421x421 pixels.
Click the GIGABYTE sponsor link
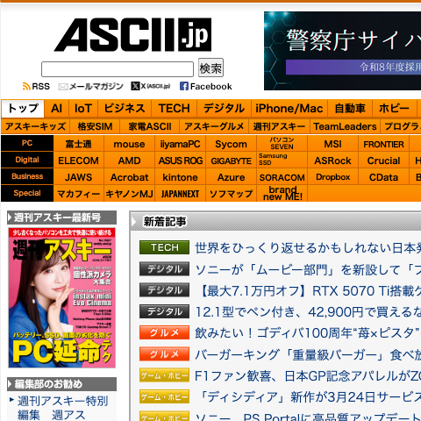[231, 161]
